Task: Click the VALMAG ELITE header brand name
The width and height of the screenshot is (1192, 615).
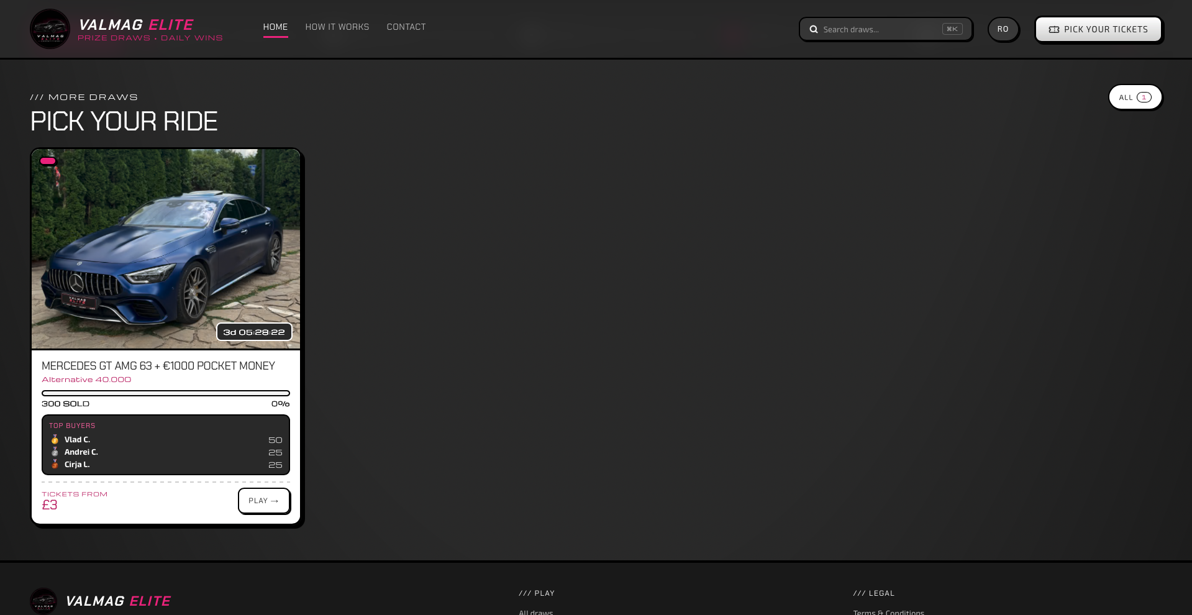Action: (136, 25)
